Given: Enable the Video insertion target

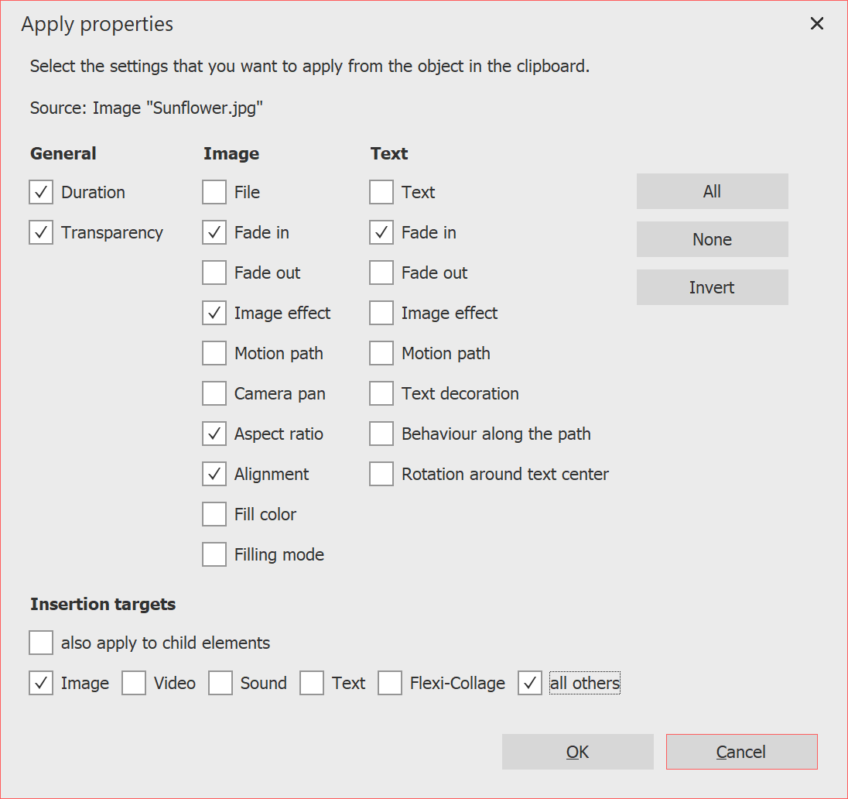Looking at the screenshot, I should (134, 683).
